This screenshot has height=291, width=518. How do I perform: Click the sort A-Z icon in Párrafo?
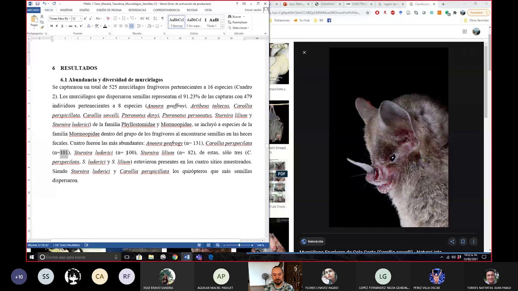155,19
